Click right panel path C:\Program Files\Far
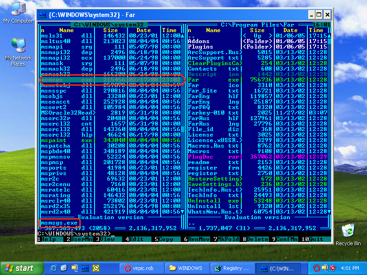367x275 pixels. pyautogui.click(x=257, y=25)
